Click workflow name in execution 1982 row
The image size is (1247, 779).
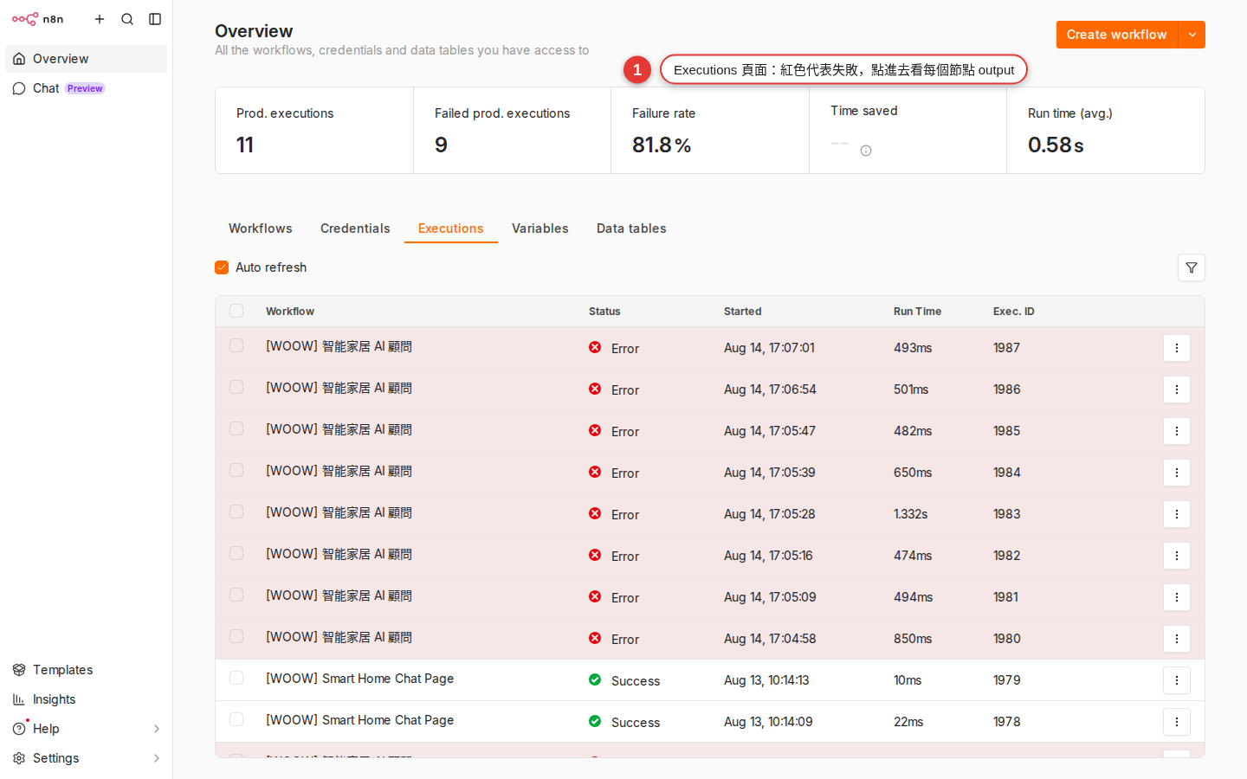pyautogui.click(x=339, y=554)
